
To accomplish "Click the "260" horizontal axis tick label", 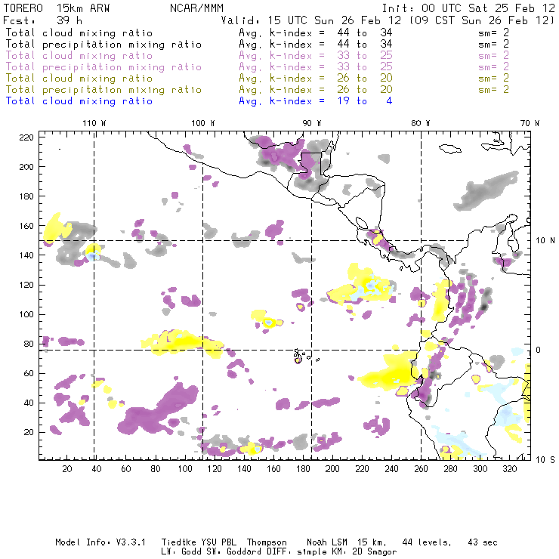I will point(421,469).
